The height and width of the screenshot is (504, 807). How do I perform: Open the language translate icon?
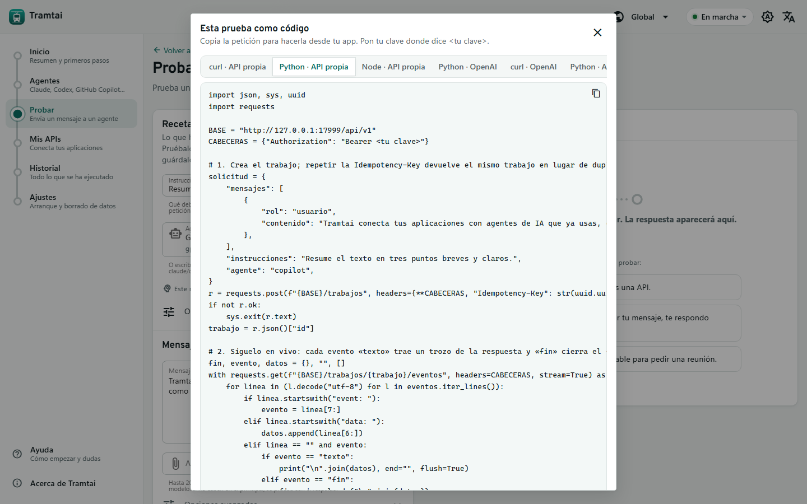point(789,17)
